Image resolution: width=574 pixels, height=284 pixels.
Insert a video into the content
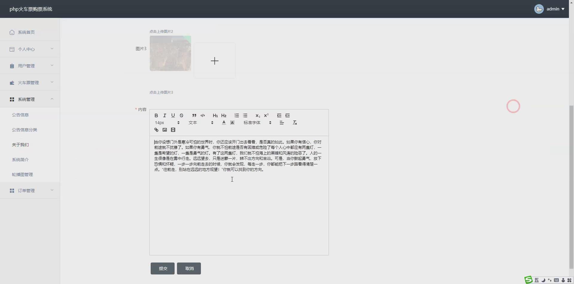pyautogui.click(x=173, y=129)
